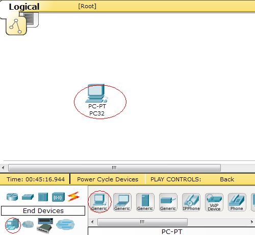The width and height of the screenshot is (255, 235).
Task: Pick the Generic PC device
Action: (99, 202)
